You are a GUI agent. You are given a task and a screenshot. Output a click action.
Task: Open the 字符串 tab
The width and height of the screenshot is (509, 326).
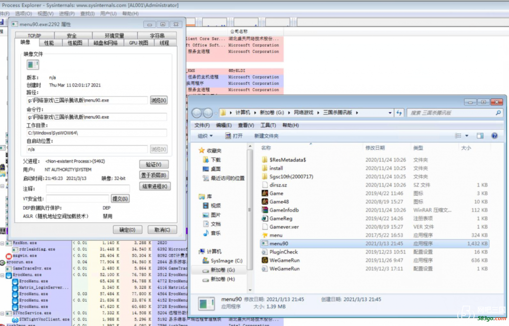coord(157,36)
